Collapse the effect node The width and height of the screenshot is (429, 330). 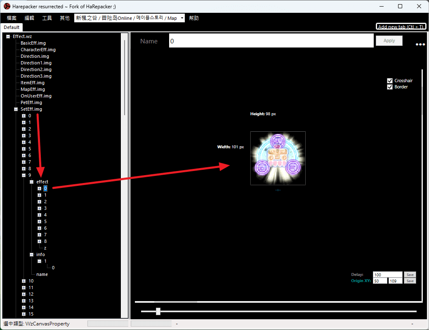[x=32, y=182]
